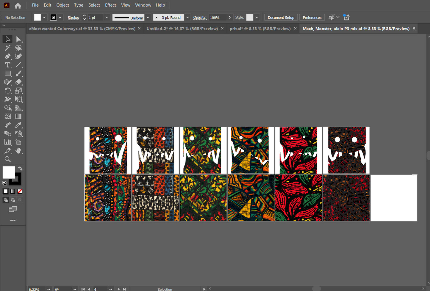
Task: Pick the Zoom tool
Action: point(8,159)
